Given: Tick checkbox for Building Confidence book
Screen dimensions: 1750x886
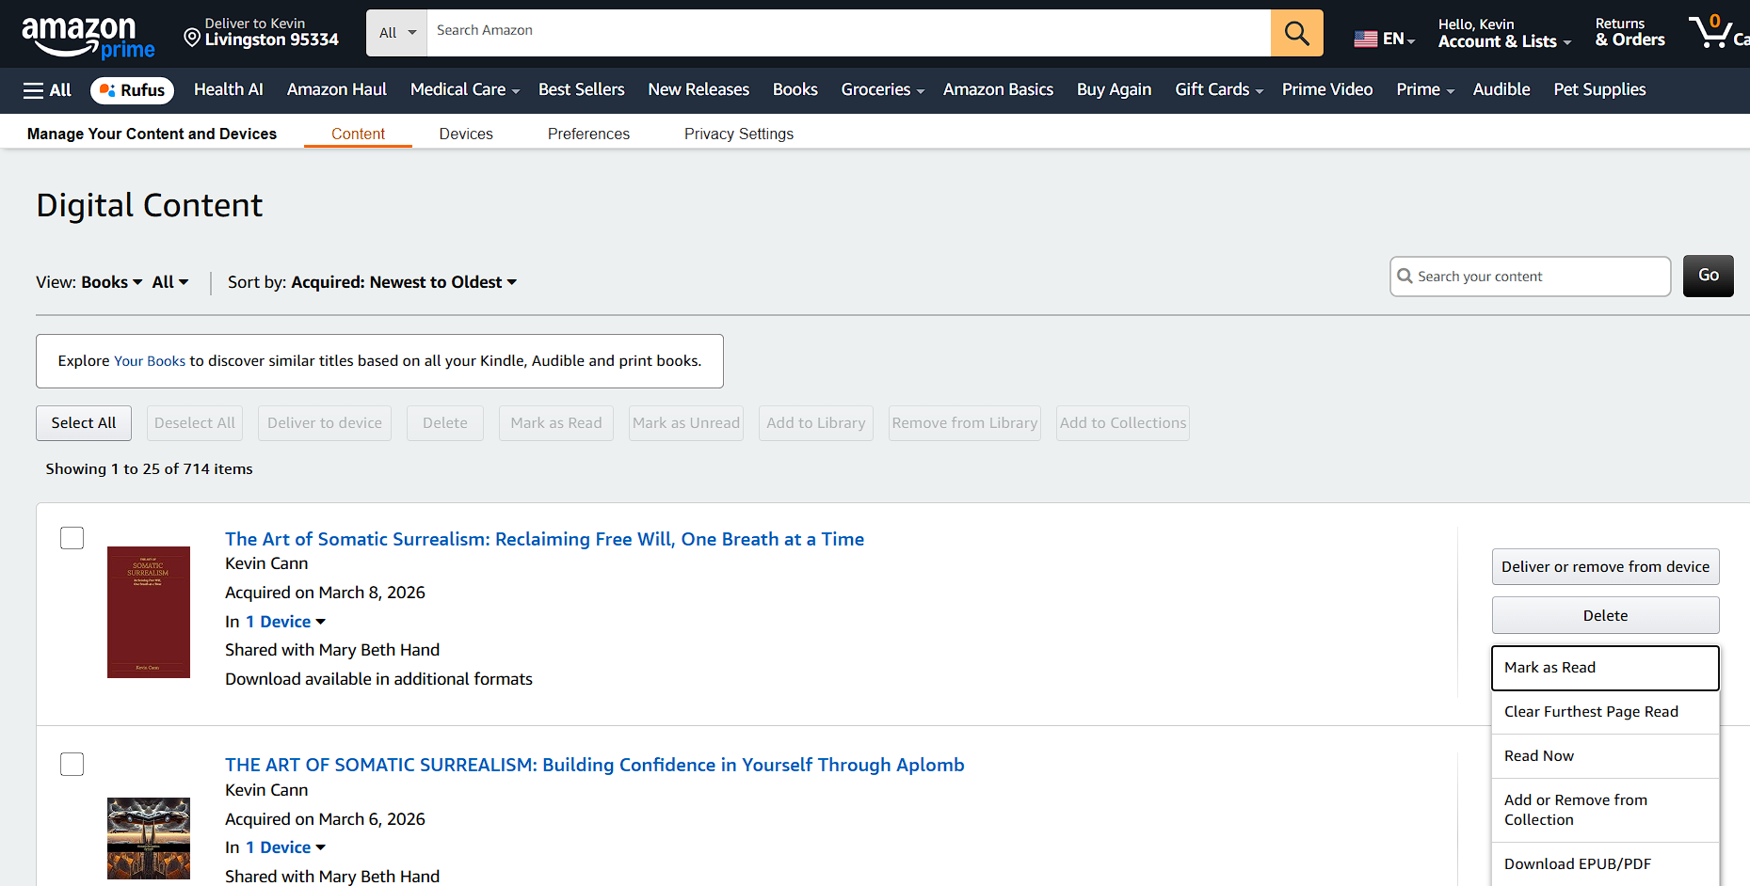Looking at the screenshot, I should pyautogui.click(x=72, y=764).
